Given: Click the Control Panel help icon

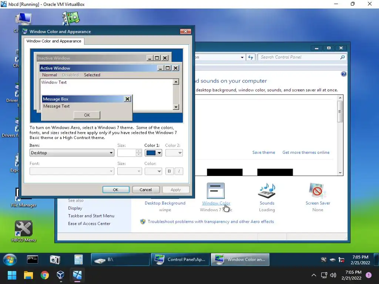Looking at the screenshot, I should click(x=343, y=74).
